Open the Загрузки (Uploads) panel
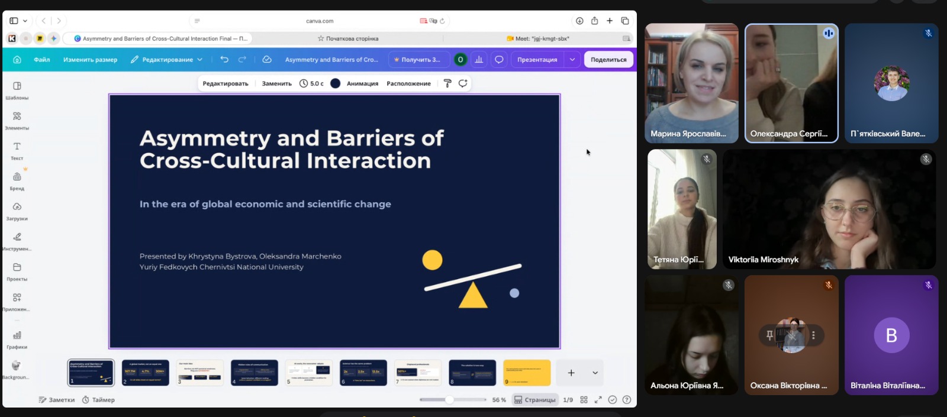Screen dimensions: 947x417 coord(17,211)
